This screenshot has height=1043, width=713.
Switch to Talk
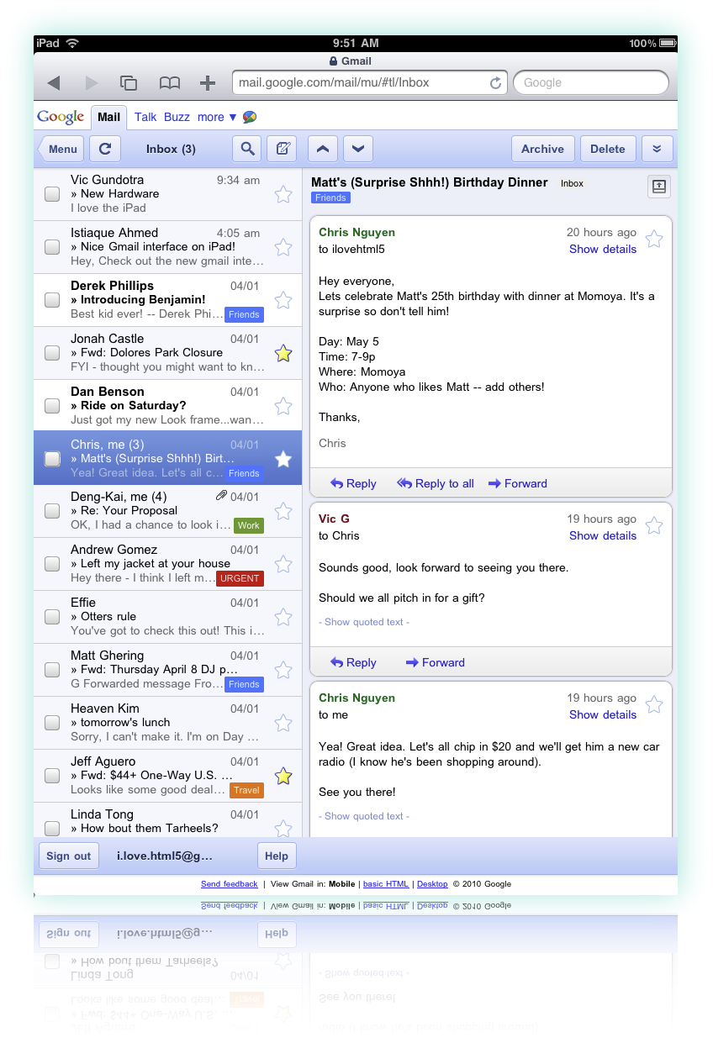[x=145, y=117]
